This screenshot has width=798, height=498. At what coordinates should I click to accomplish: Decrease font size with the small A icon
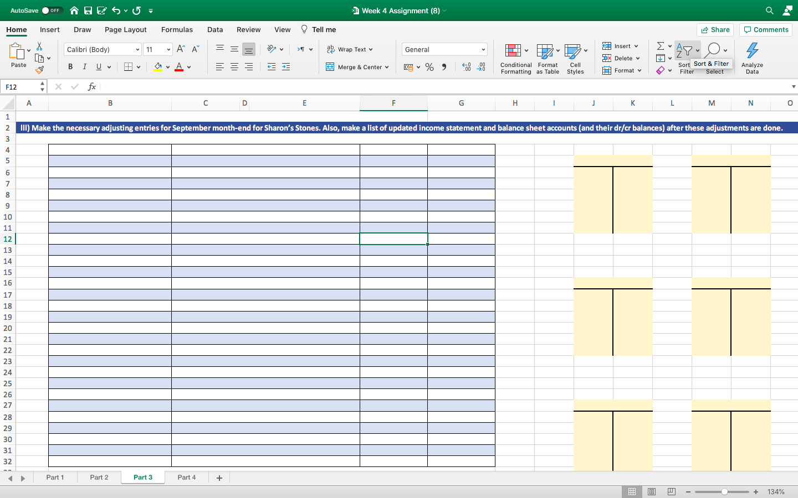point(195,49)
